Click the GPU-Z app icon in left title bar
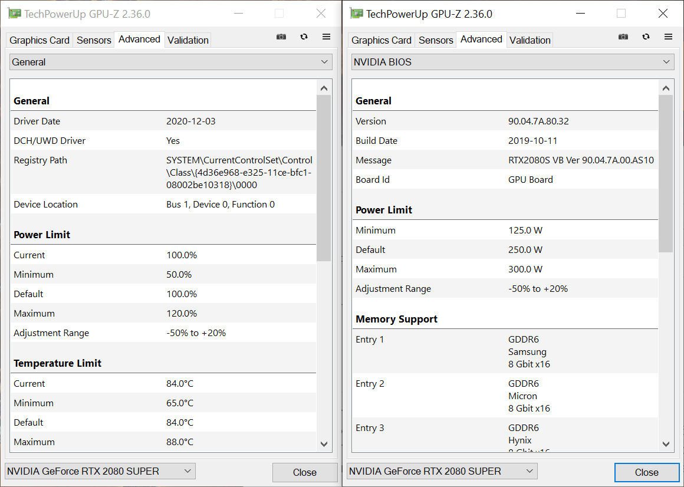684x487 pixels. pos(14,14)
